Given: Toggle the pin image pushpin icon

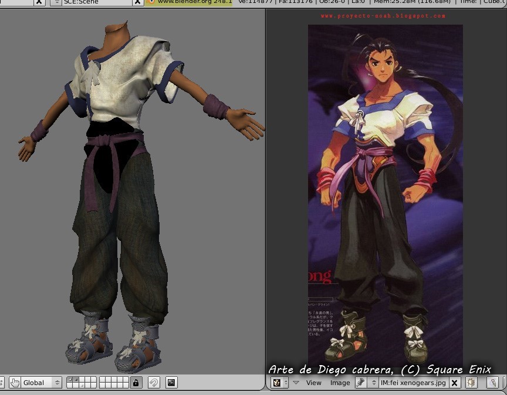Looking at the screenshot, I should click(360, 383).
